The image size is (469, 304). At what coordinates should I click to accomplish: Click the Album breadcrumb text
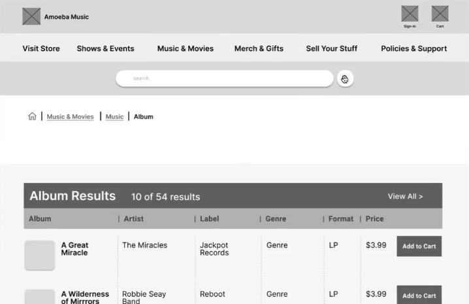click(x=143, y=117)
